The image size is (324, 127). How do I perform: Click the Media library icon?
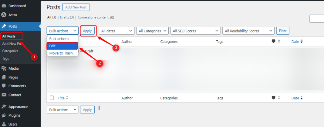[4, 68]
